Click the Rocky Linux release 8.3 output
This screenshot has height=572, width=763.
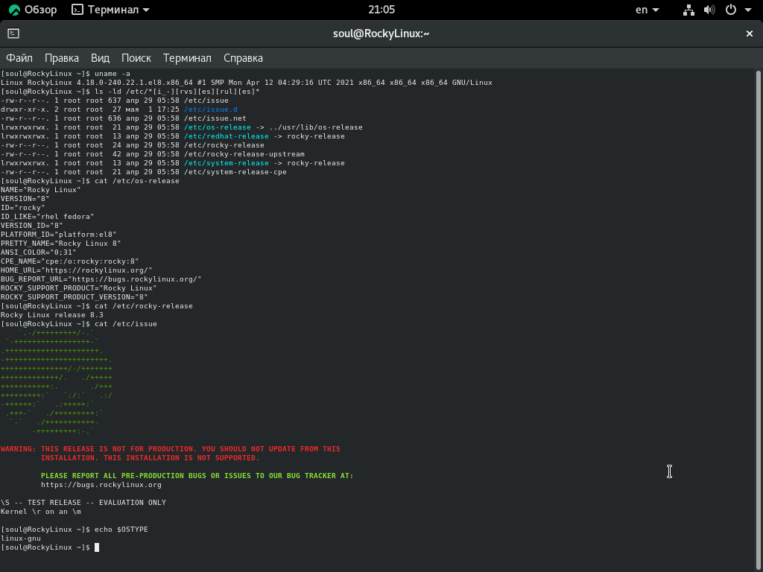52,315
